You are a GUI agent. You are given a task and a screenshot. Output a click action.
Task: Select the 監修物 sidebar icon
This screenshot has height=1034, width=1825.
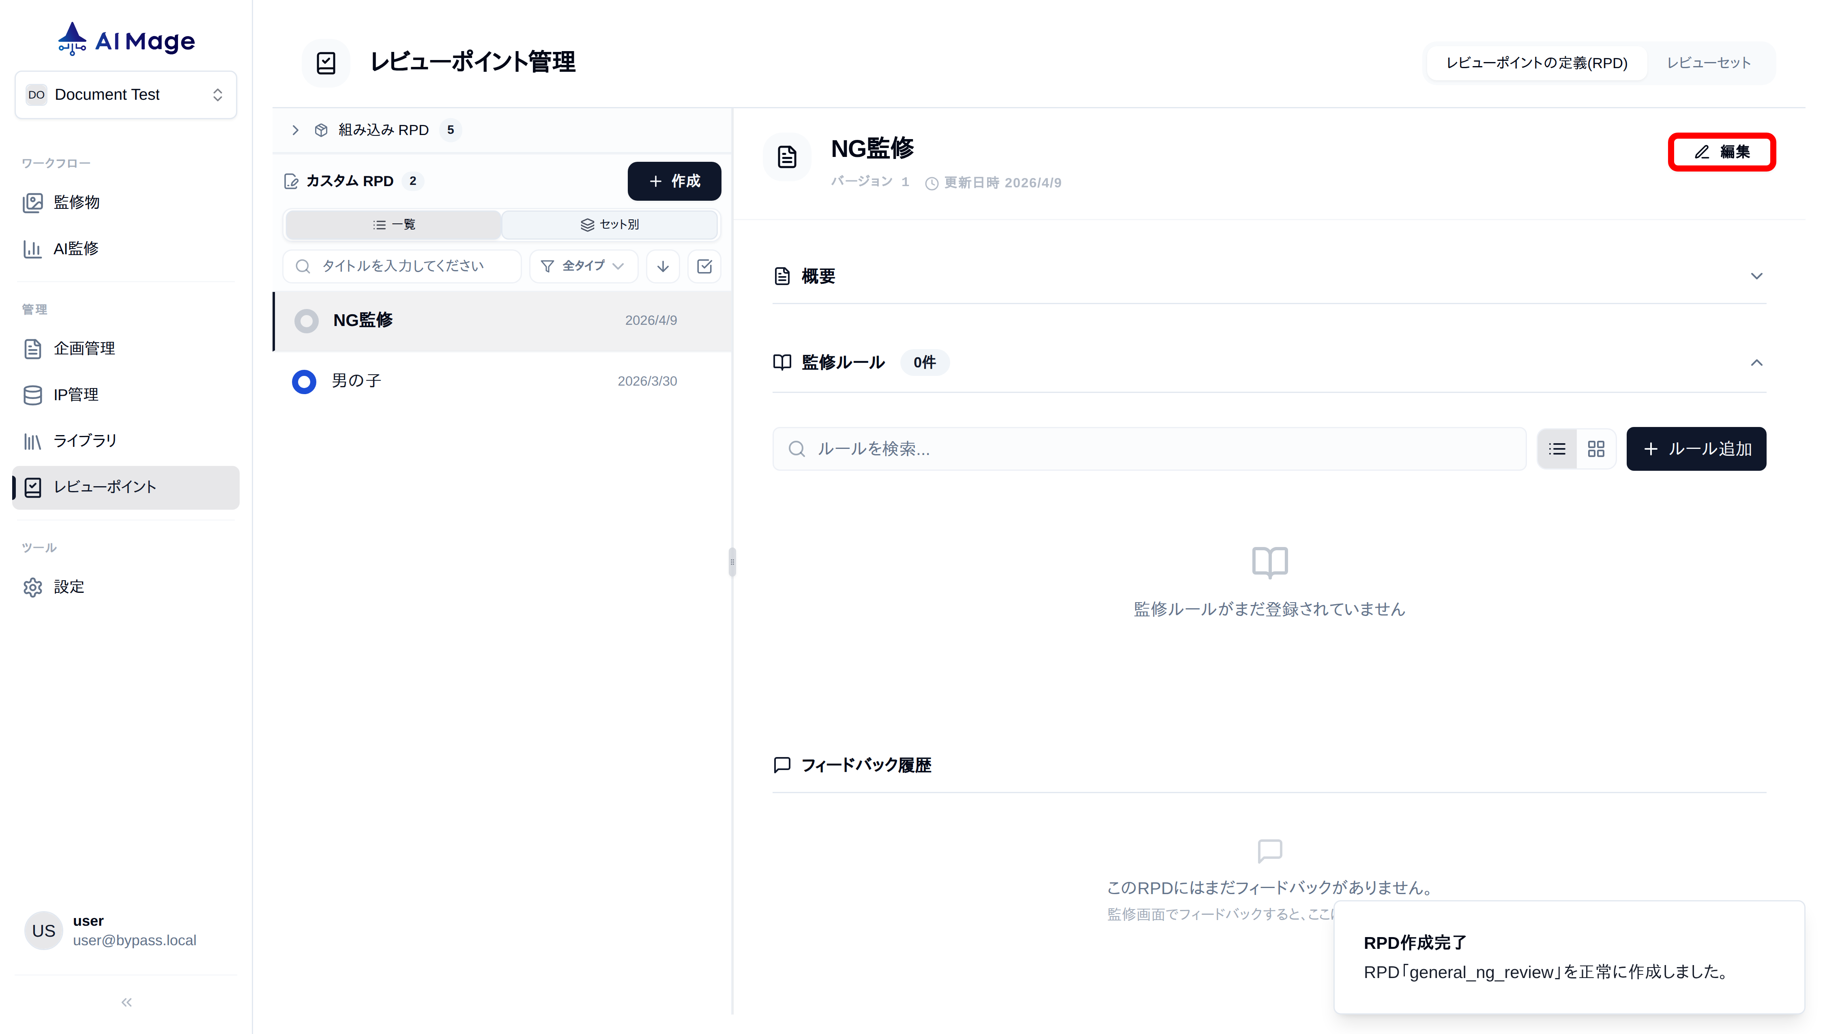coord(33,202)
